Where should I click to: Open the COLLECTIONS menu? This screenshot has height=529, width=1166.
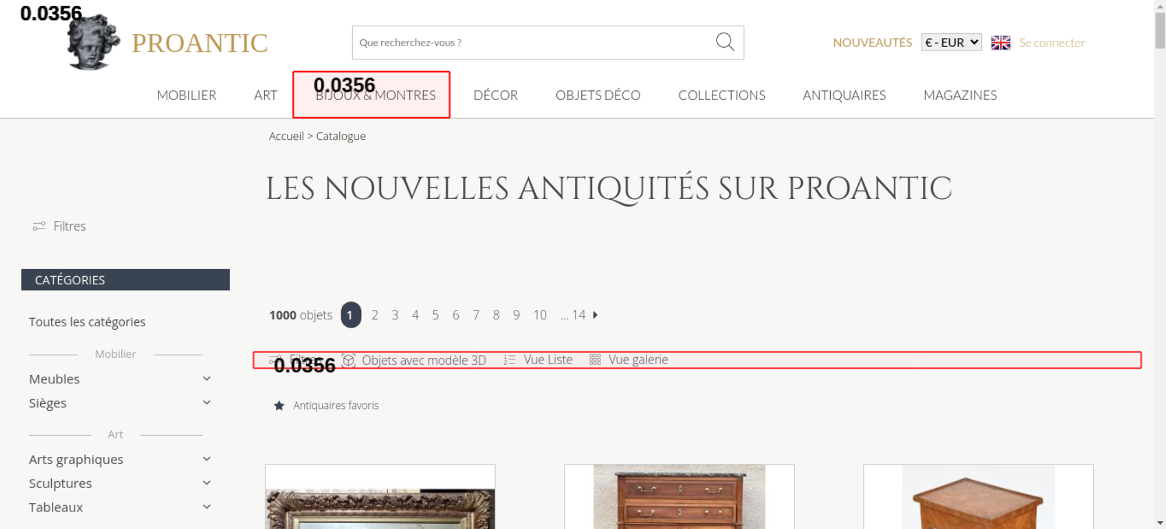722,95
